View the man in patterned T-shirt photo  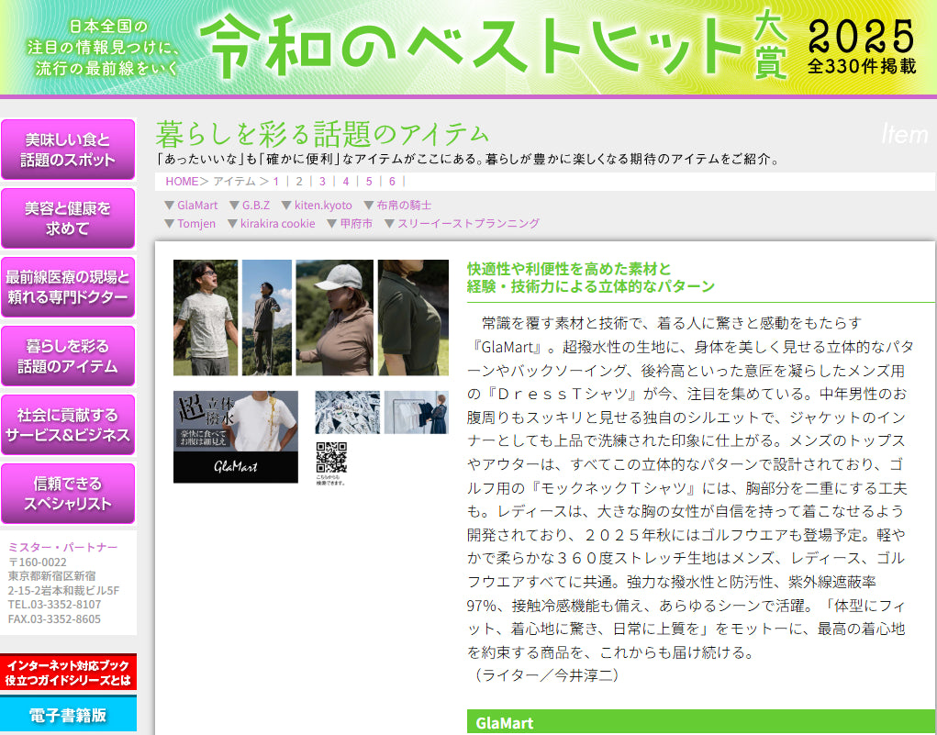coord(206,317)
